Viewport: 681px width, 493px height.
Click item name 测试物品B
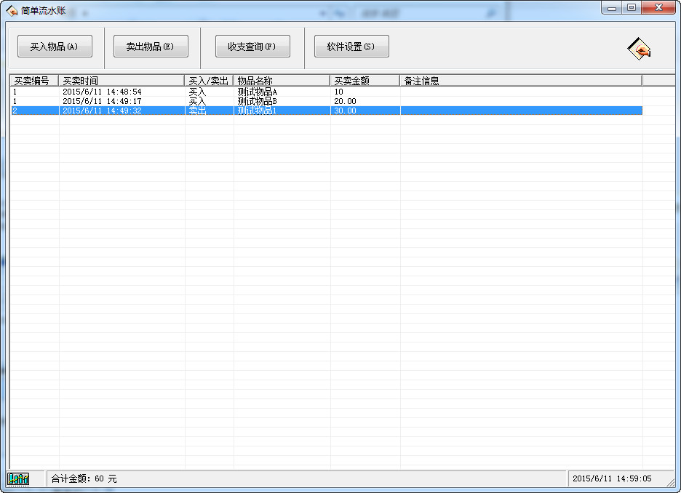coord(257,101)
